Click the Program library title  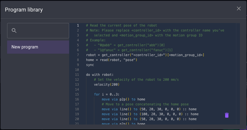click(x=24, y=10)
